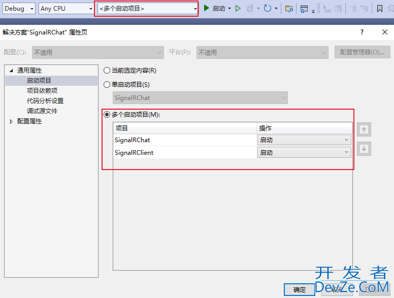Open the SignalRChat single startup combo box
Screen dimensions: 394x298
point(200,98)
